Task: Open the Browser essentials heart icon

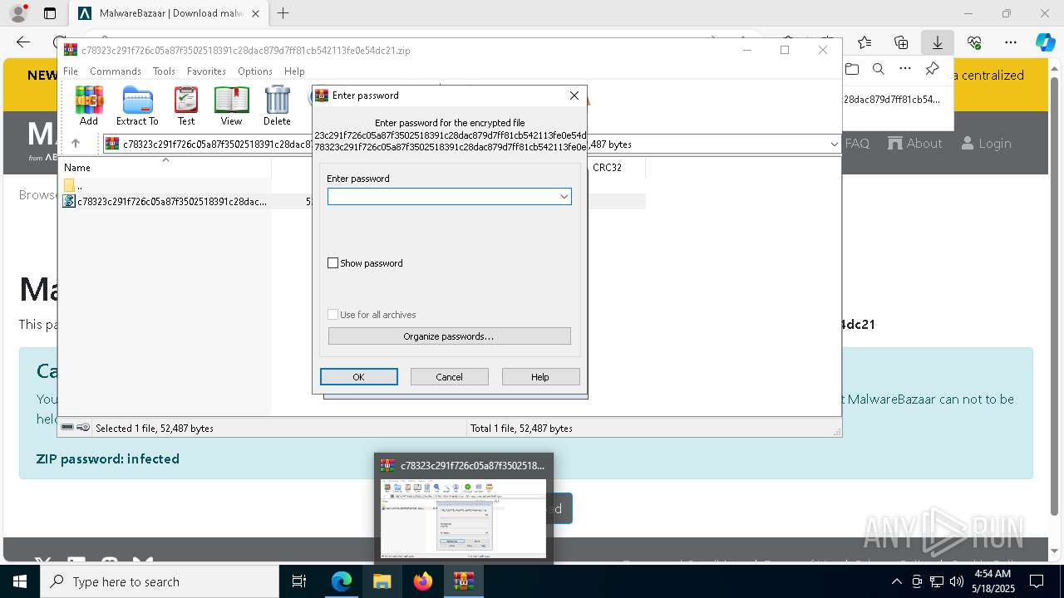Action: click(x=974, y=42)
